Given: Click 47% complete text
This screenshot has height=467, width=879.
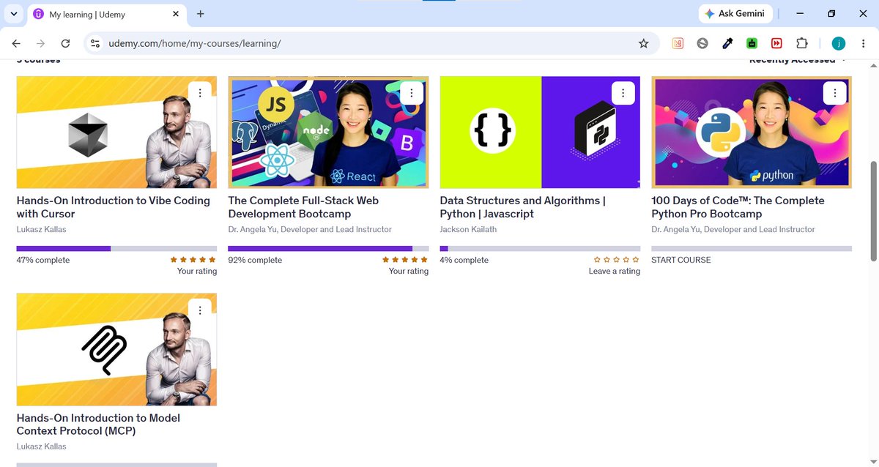Looking at the screenshot, I should [43, 260].
